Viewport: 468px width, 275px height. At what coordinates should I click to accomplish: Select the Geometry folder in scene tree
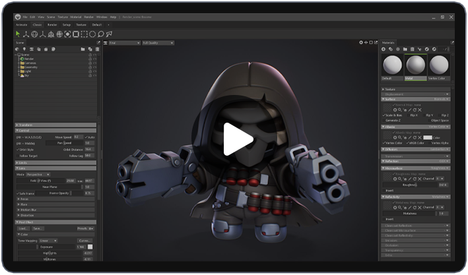(x=31, y=67)
